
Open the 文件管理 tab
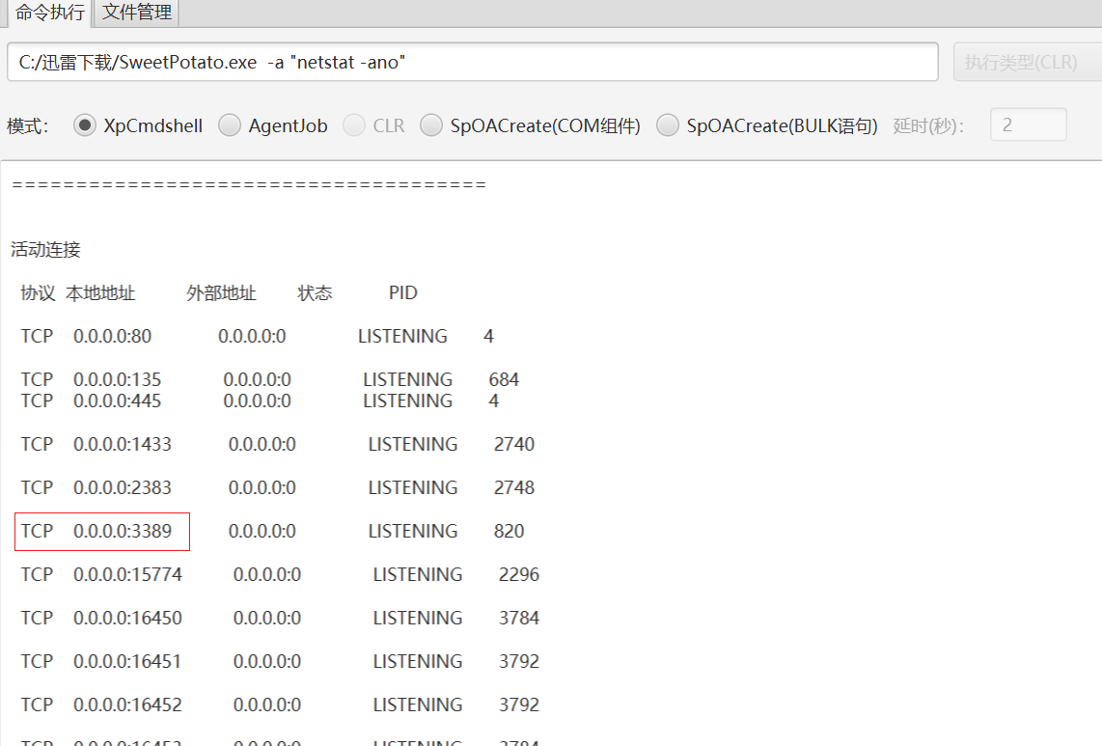pos(137,13)
